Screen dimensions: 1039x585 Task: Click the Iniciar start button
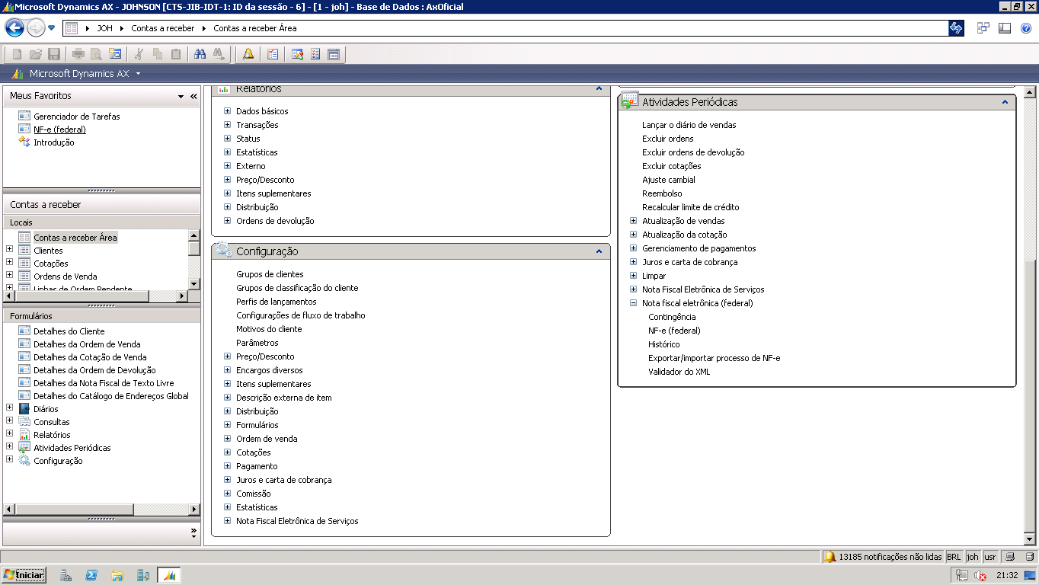click(24, 575)
